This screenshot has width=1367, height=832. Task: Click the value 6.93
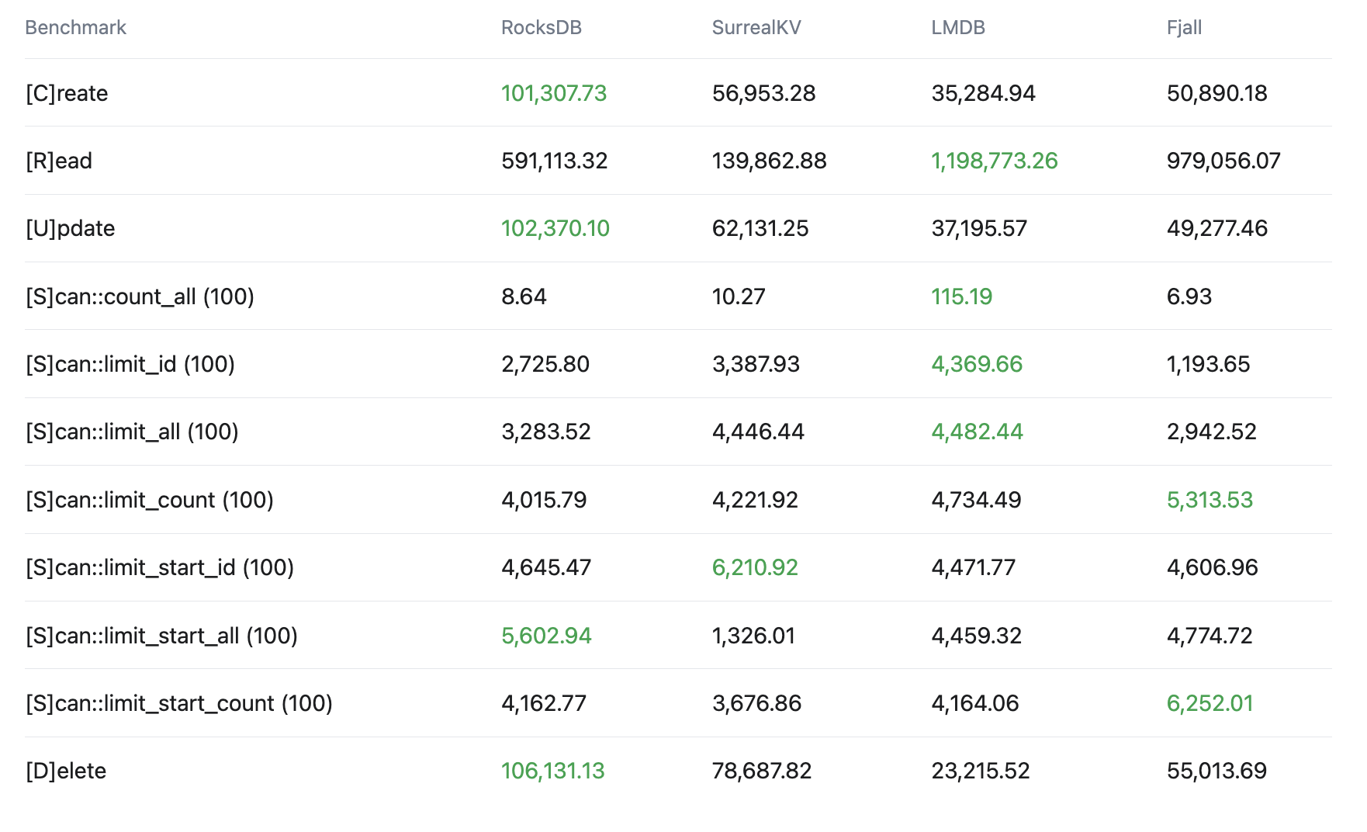tap(1189, 296)
